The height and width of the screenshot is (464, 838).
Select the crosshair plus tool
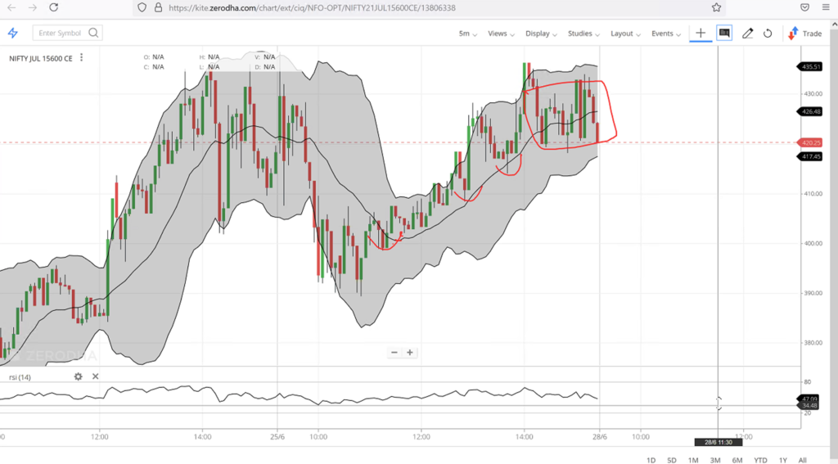(701, 34)
